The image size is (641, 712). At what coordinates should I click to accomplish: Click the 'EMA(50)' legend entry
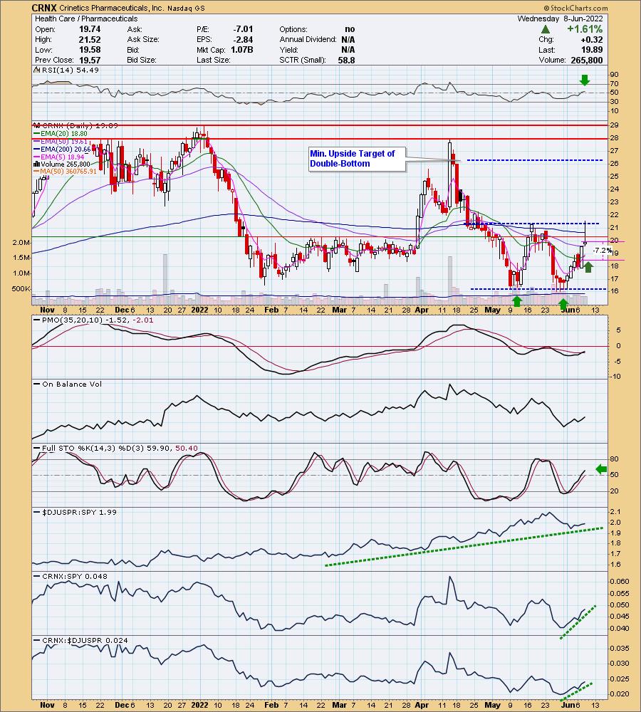point(60,142)
